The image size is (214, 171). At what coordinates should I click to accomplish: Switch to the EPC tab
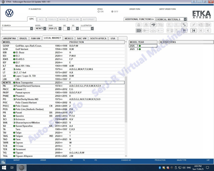click(x=32, y=19)
